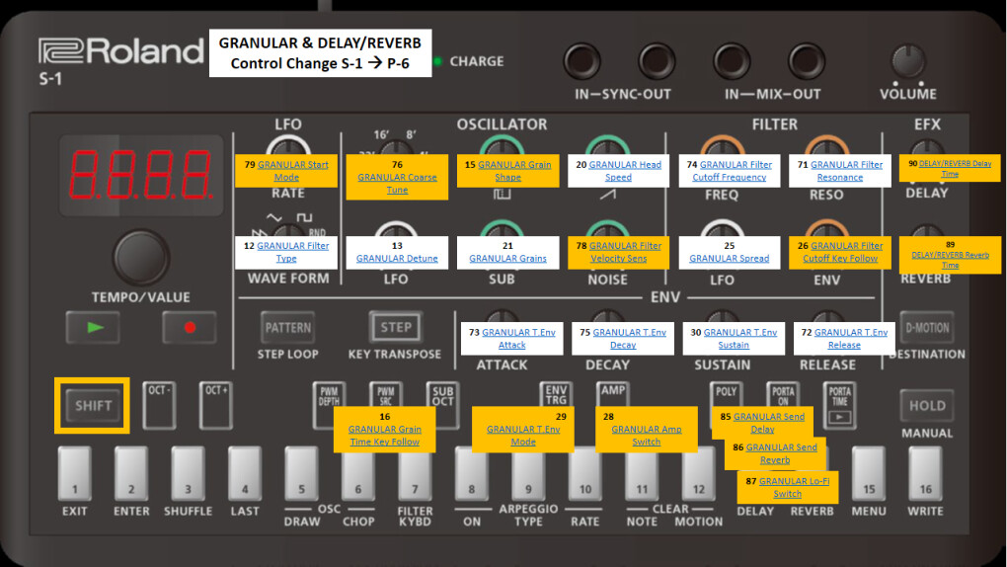Click the D-MOTION button
The width and height of the screenshot is (1007, 567).
pyautogui.click(x=927, y=328)
